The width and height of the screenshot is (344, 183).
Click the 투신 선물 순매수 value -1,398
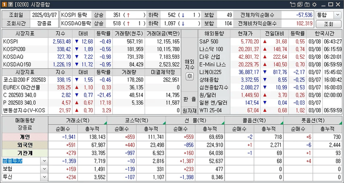coord(187,177)
